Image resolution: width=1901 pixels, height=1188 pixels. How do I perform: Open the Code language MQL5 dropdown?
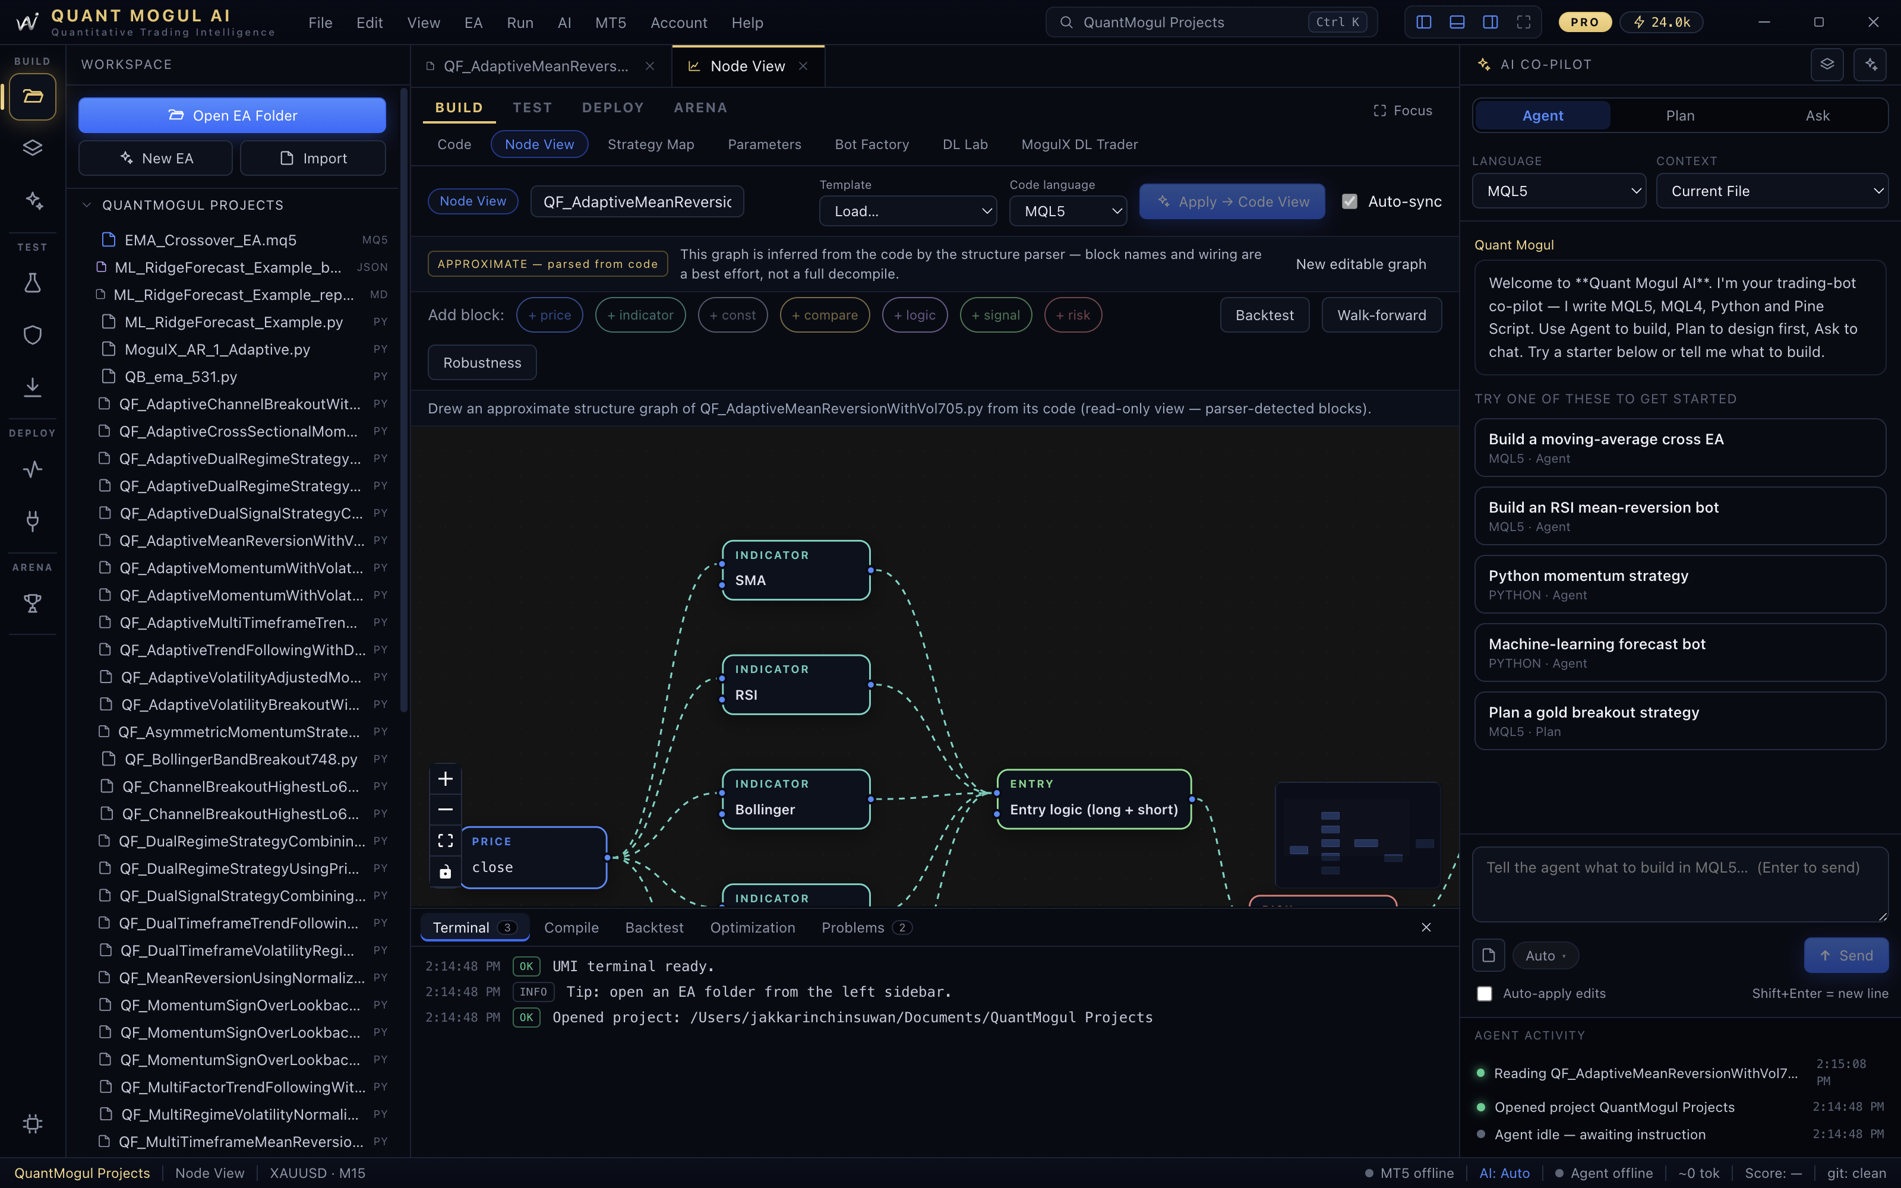click(1068, 210)
